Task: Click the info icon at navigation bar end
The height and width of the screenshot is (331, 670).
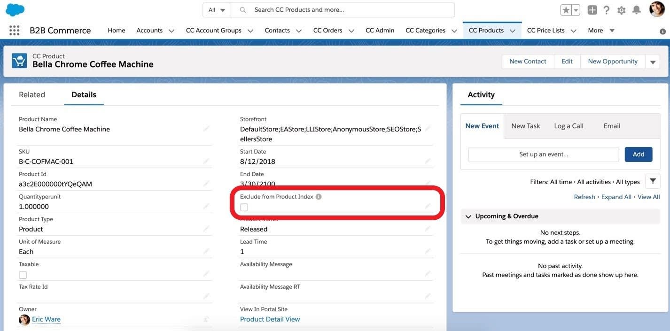Action: click(x=663, y=31)
